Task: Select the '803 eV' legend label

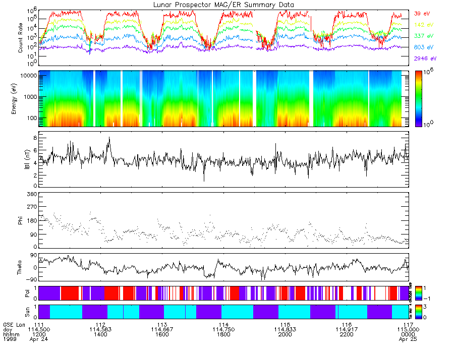Action: pos(424,47)
